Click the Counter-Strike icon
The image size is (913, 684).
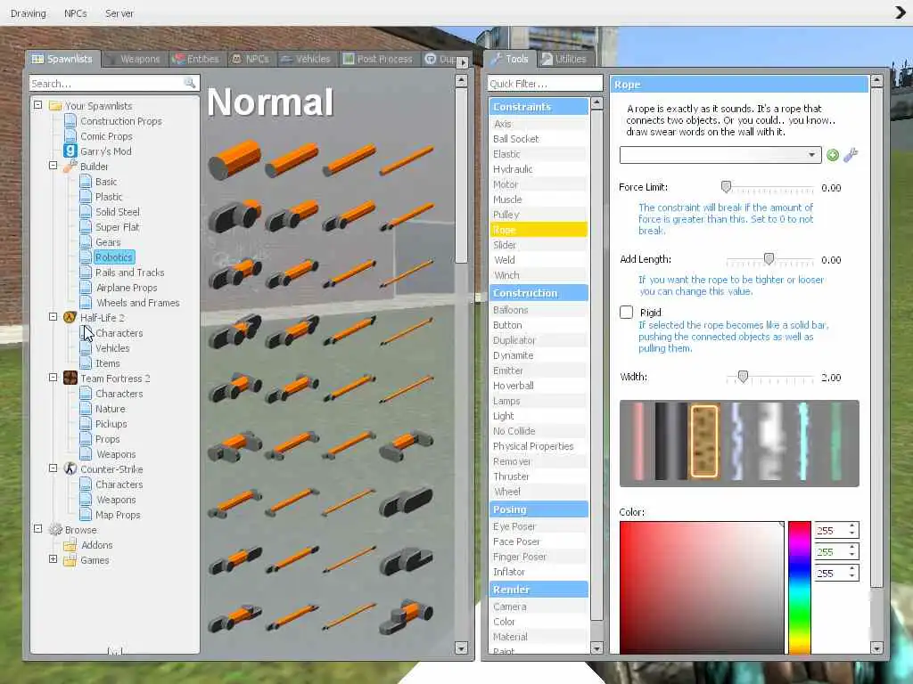(70, 468)
